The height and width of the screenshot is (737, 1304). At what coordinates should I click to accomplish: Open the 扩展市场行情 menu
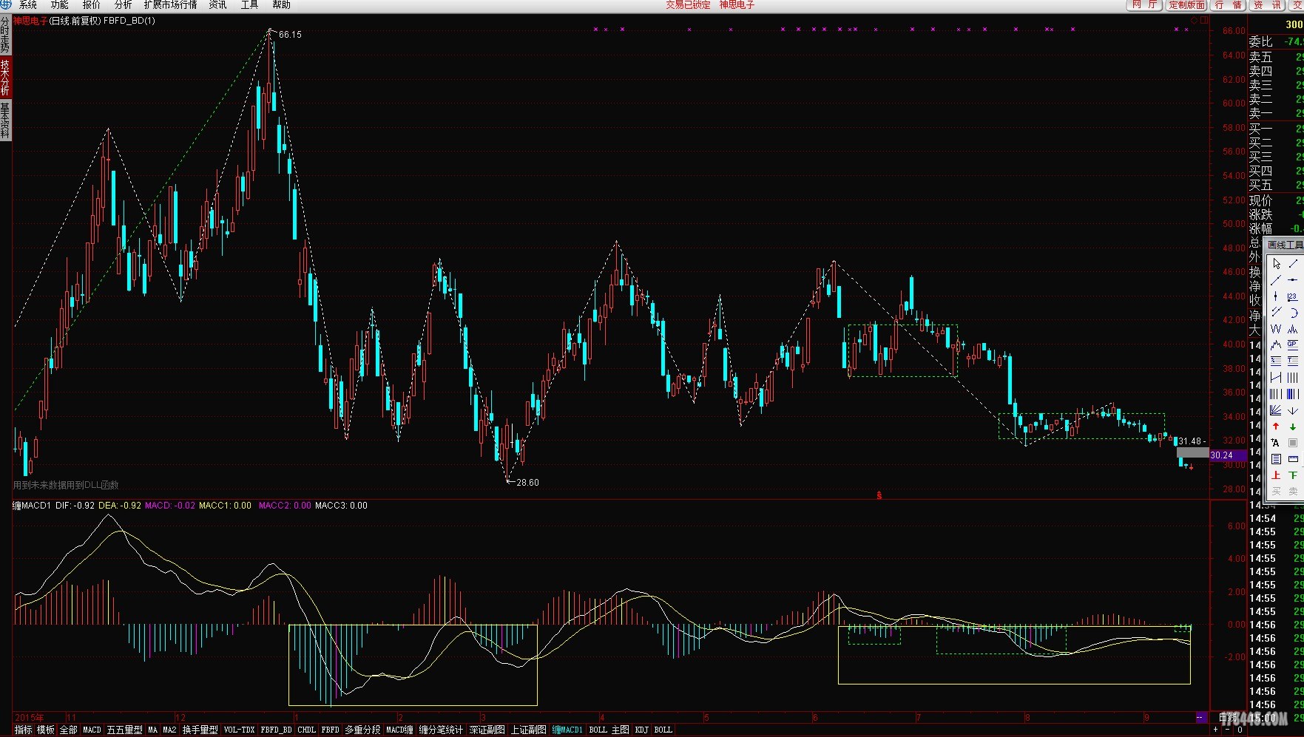(x=171, y=5)
